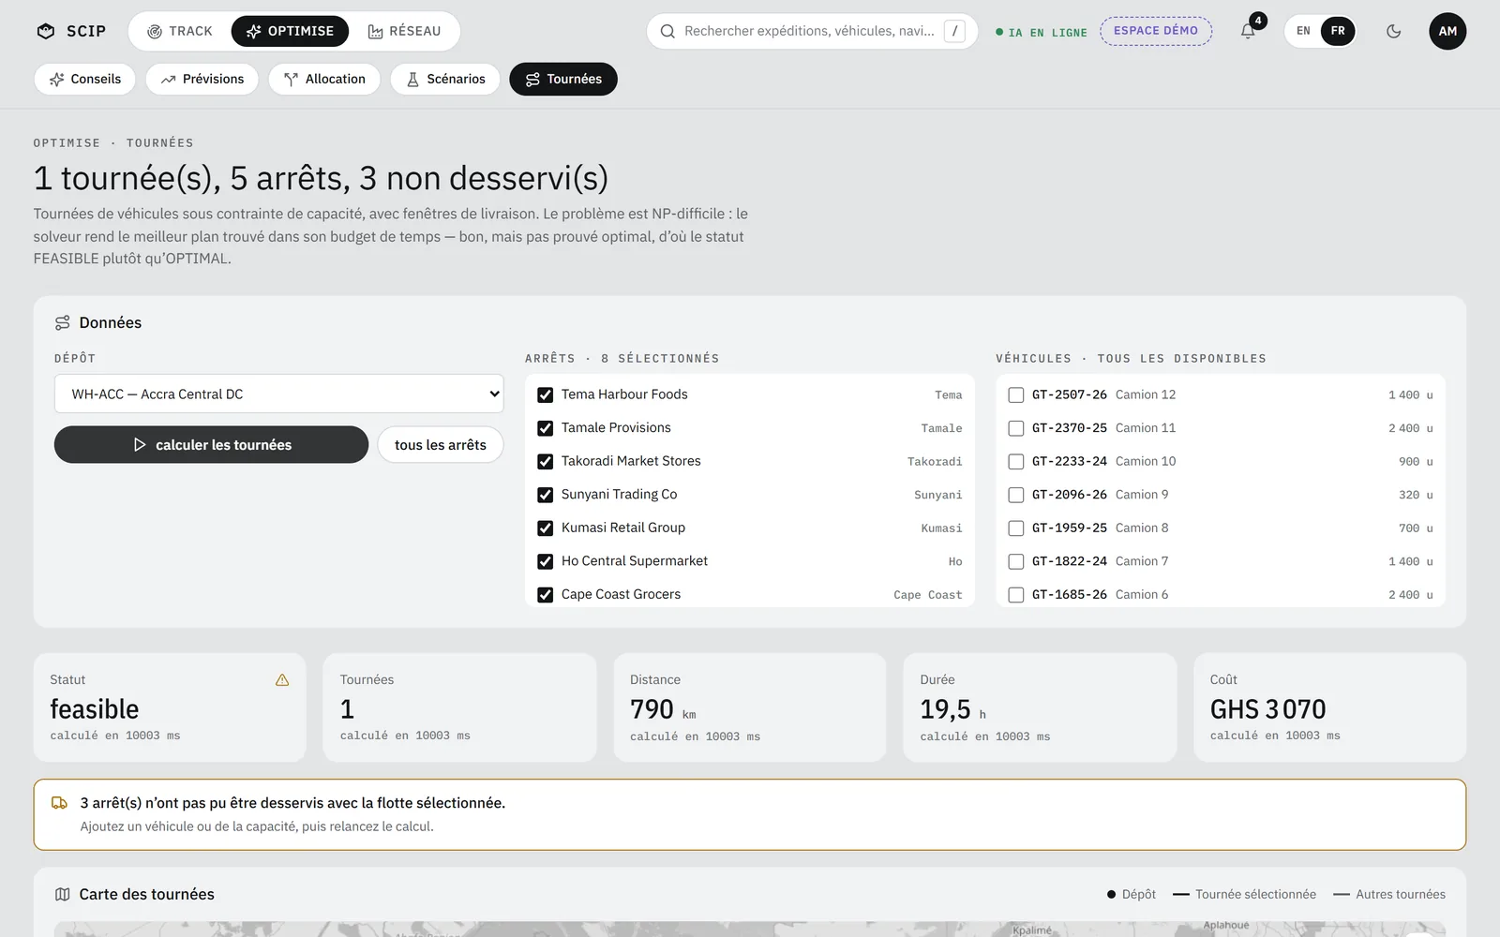This screenshot has height=937, width=1500.
Task: Open the Conseils tab
Action: pos(84,79)
